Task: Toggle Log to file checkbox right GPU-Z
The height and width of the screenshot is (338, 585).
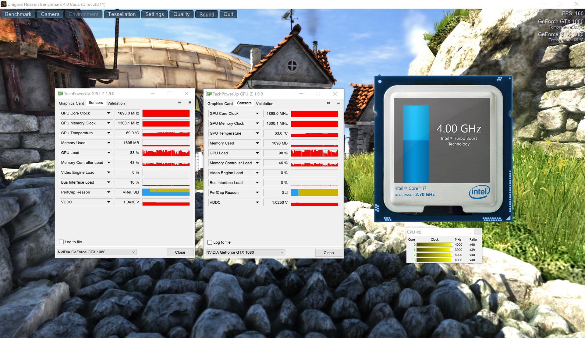Action: [210, 242]
